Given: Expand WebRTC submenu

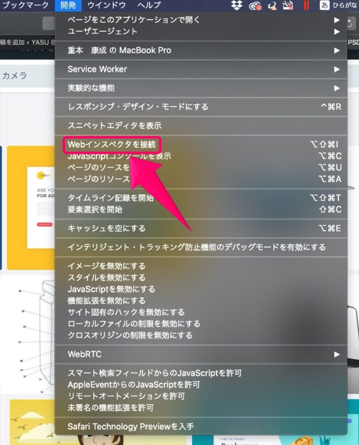Looking at the screenshot, I should pos(201,354).
